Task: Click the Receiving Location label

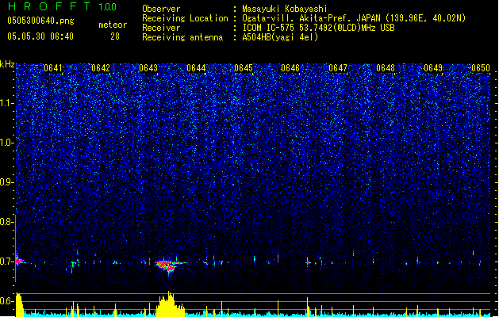Action: (x=185, y=18)
